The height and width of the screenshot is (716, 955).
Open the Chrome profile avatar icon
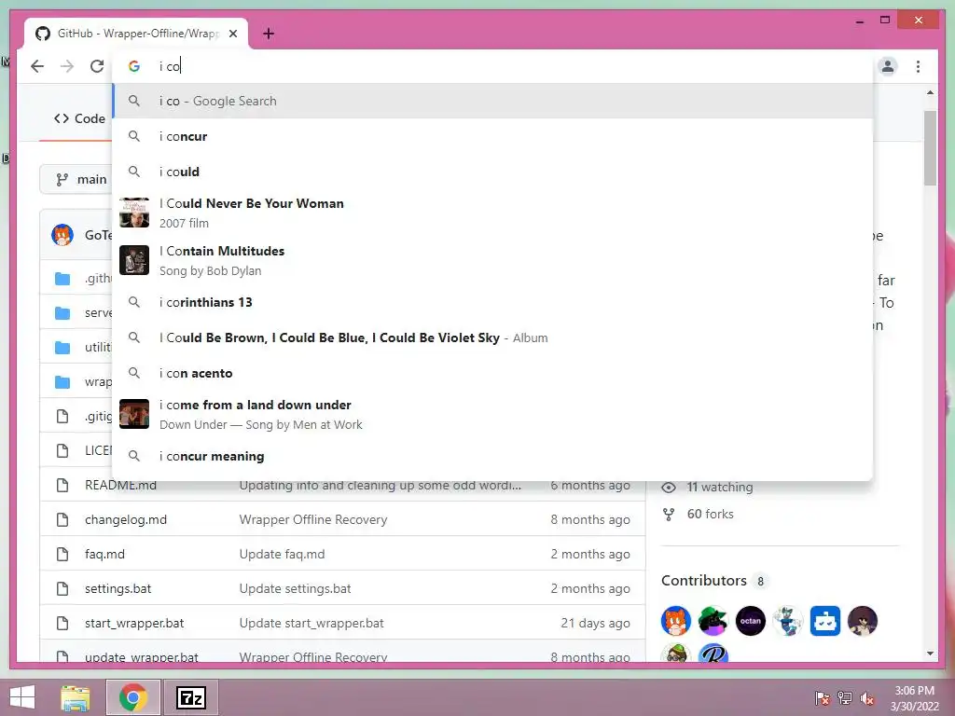(x=888, y=66)
